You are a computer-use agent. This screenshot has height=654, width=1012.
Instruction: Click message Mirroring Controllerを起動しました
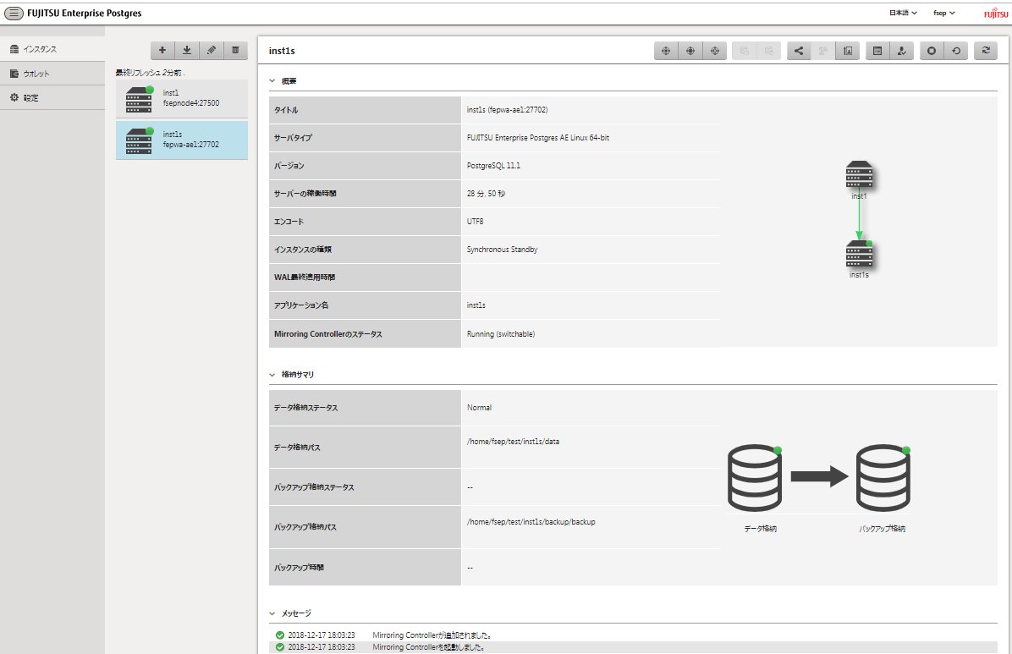429,647
